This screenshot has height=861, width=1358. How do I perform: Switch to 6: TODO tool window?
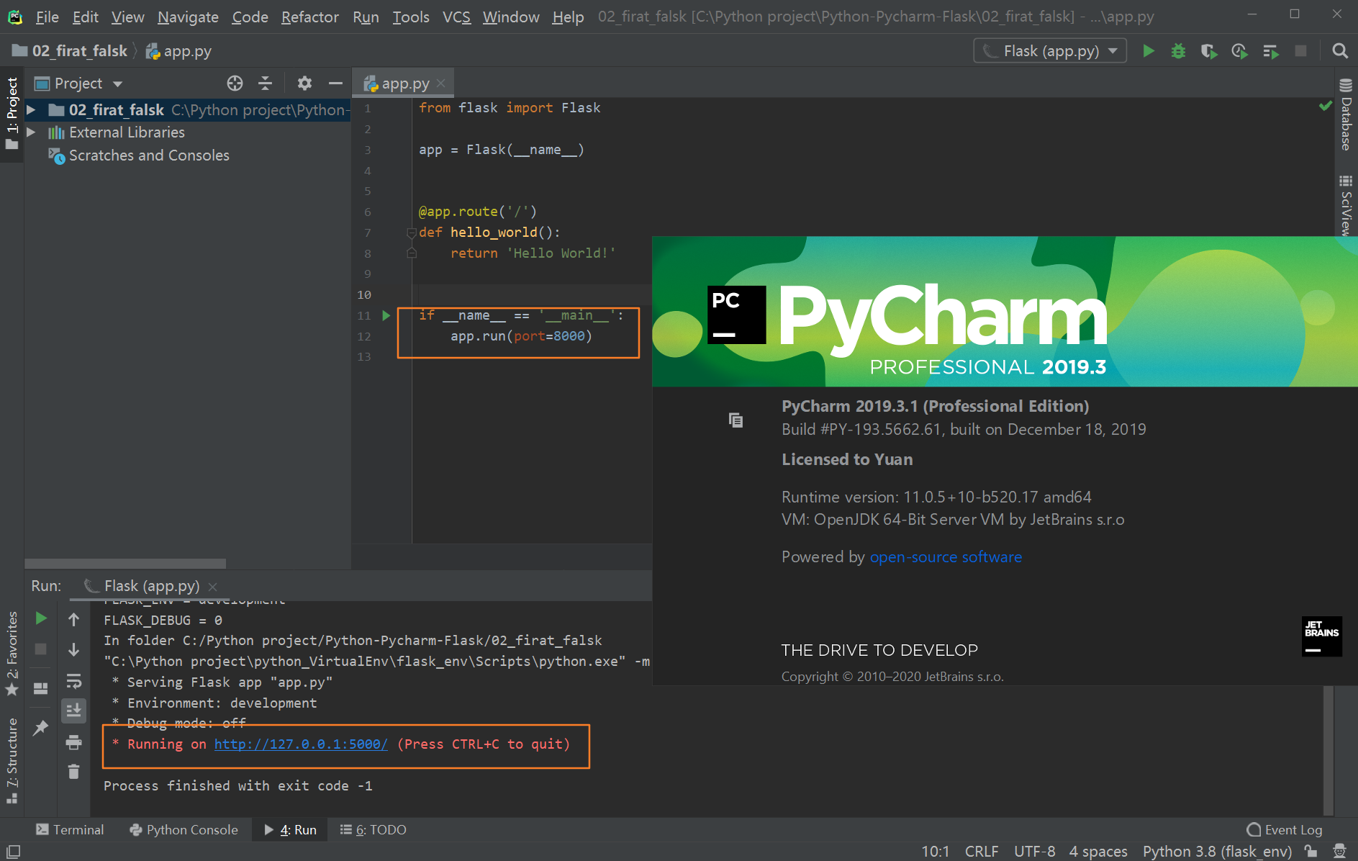(x=374, y=829)
